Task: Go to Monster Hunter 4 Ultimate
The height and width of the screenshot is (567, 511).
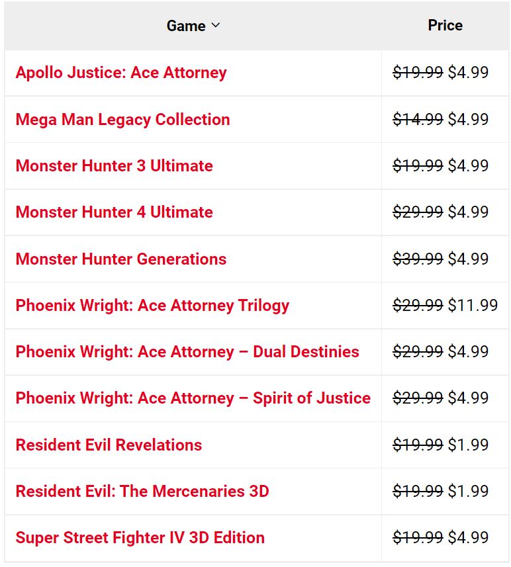Action: 114,212
